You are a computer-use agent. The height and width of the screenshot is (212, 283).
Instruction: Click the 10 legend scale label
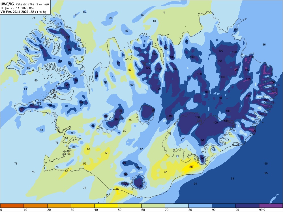(x=25, y=210)
